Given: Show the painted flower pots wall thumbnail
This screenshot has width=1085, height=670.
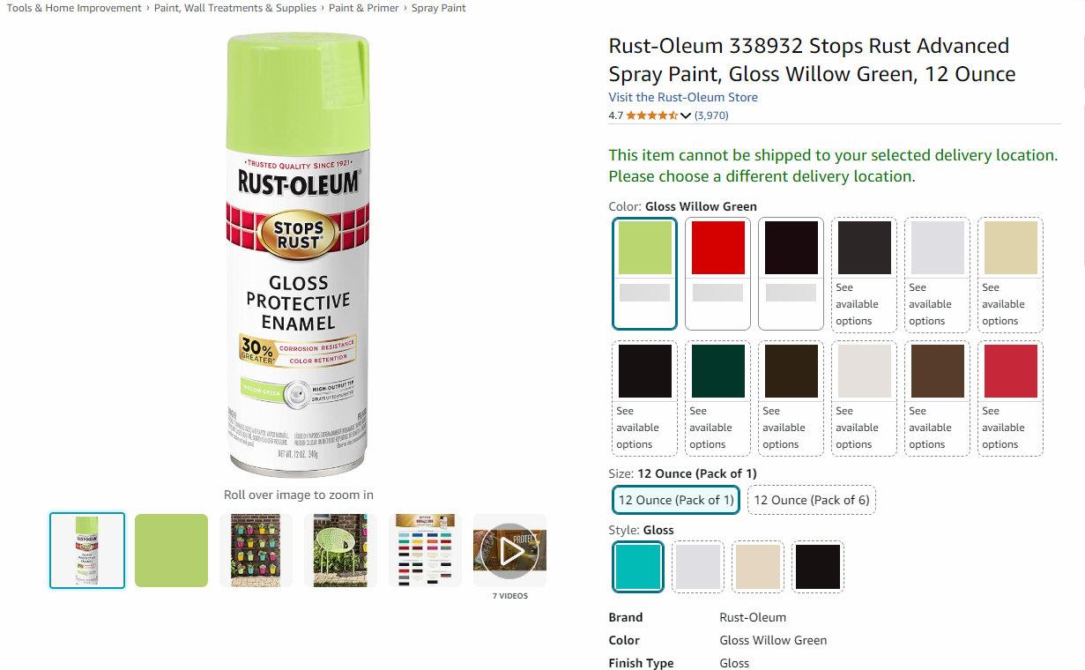Looking at the screenshot, I should point(256,550).
